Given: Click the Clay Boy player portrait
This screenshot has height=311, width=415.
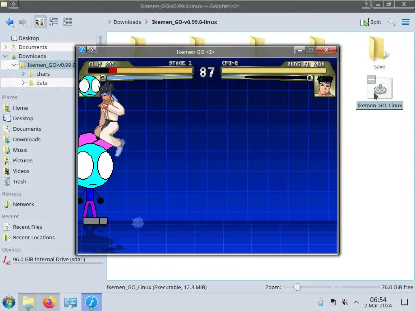Looking at the screenshot, I should pos(90,86).
